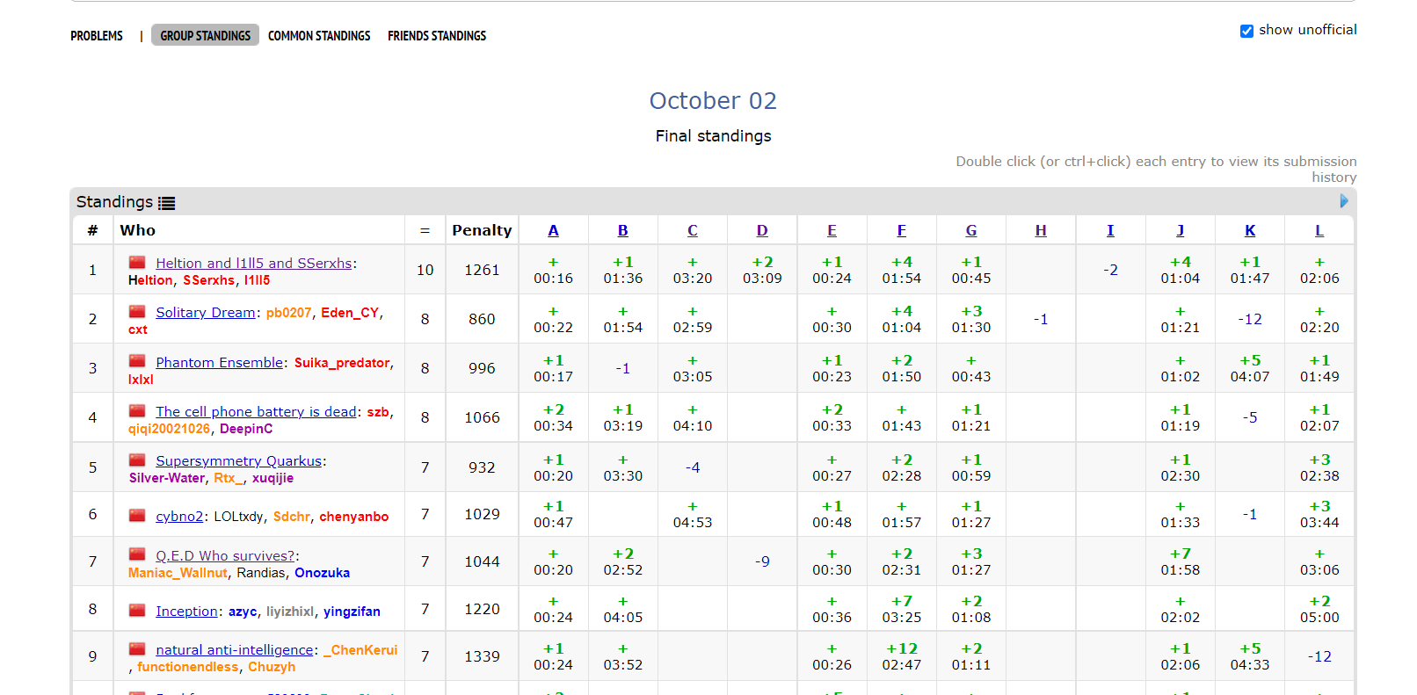Viewport: 1417px width, 695px height.
Task: Click the flag beside Solitary Dream
Action: [137, 312]
